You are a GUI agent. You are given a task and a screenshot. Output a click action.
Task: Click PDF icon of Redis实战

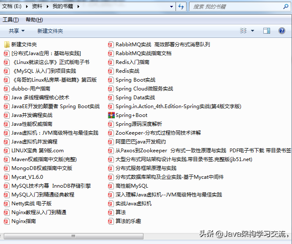tap(111, 71)
